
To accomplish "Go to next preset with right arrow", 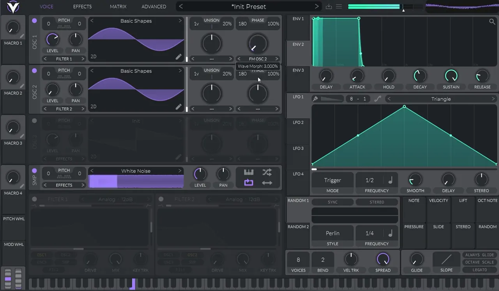I will pyautogui.click(x=317, y=7).
